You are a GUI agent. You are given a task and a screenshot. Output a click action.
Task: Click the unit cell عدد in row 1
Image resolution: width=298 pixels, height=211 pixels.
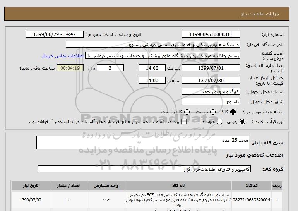pyautogui.click(x=106, y=200)
